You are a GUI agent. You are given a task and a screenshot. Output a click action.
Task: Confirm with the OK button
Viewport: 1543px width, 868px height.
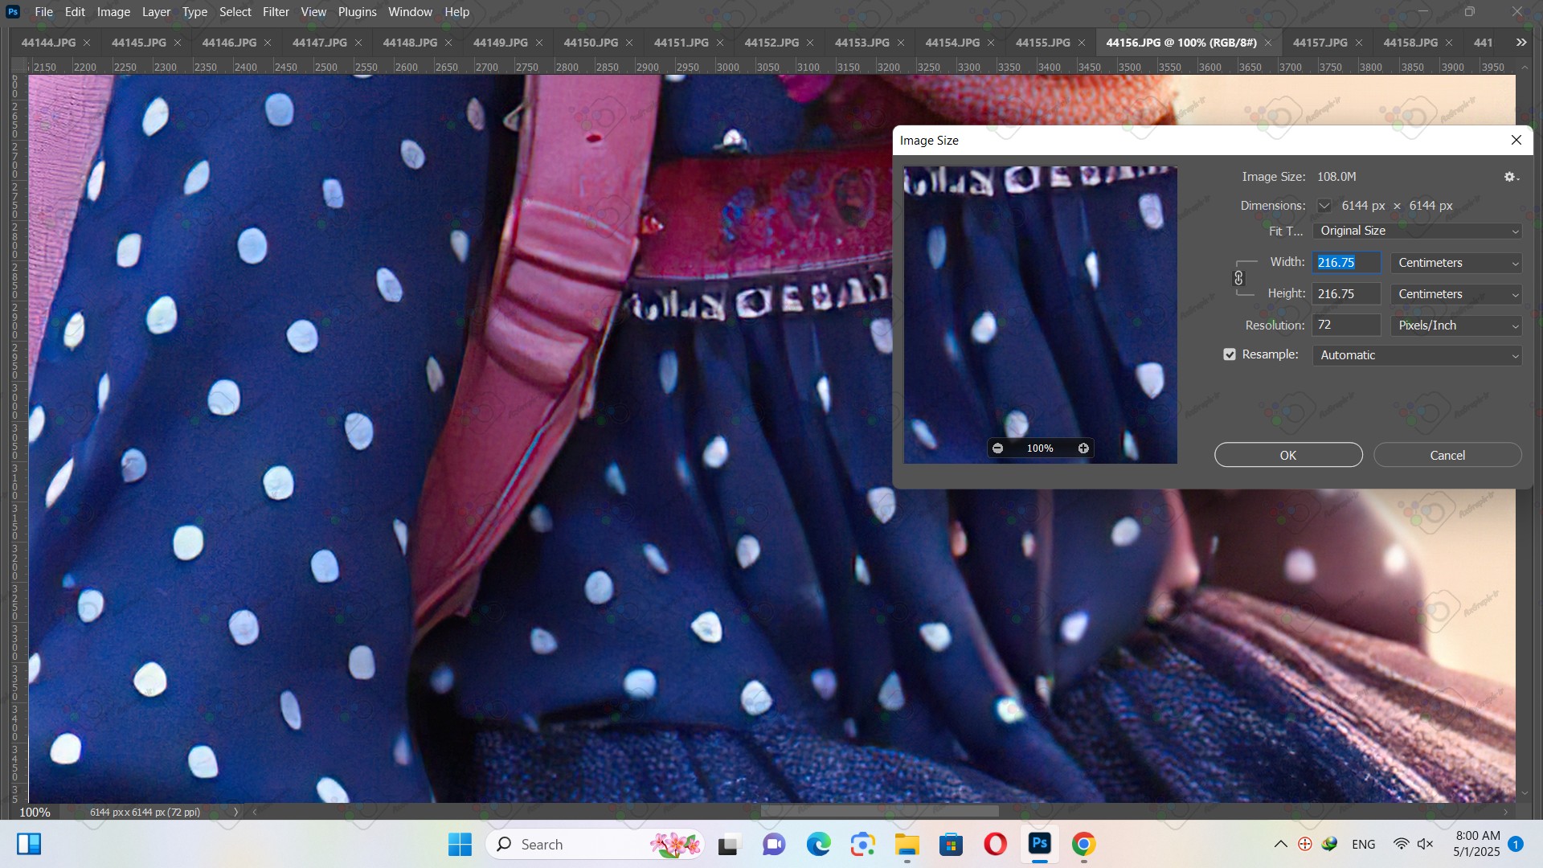[x=1288, y=456]
